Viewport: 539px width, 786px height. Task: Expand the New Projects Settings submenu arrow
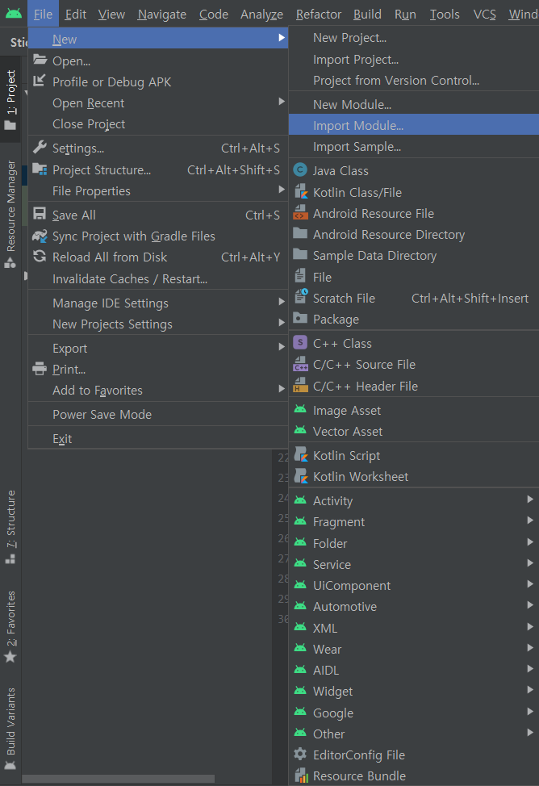[x=282, y=324]
